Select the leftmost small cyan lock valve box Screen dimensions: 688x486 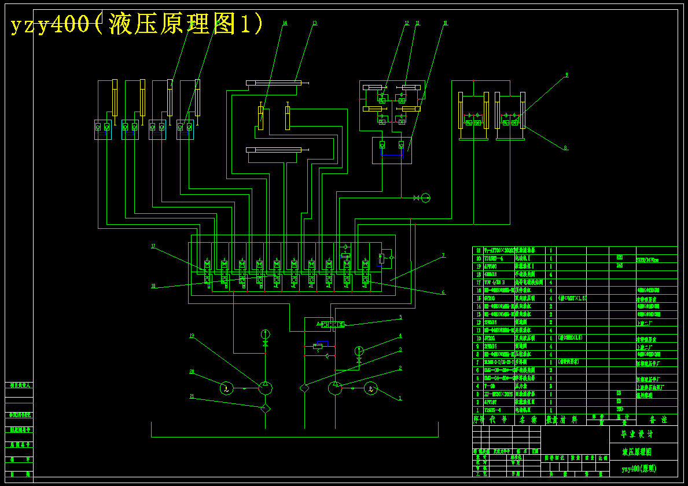point(102,129)
